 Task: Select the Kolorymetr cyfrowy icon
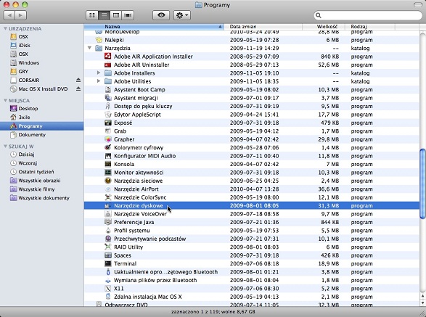[x=108, y=147]
